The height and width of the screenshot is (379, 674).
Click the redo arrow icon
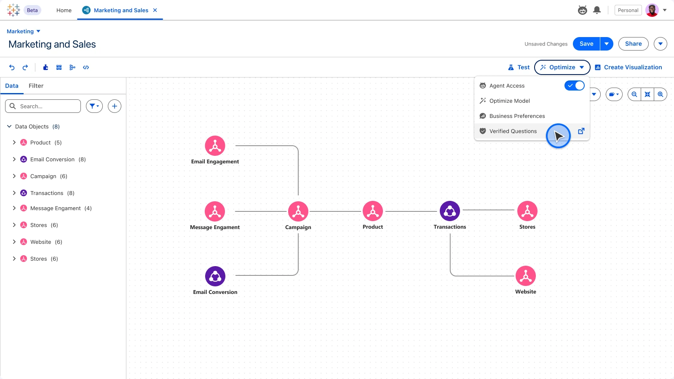(x=25, y=67)
